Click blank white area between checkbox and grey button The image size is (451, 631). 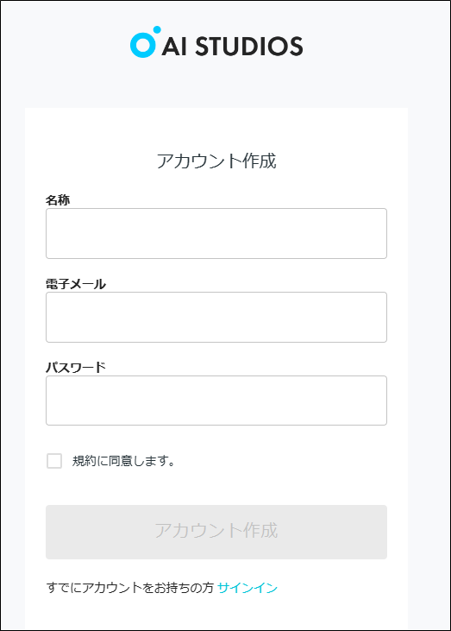tap(216, 487)
